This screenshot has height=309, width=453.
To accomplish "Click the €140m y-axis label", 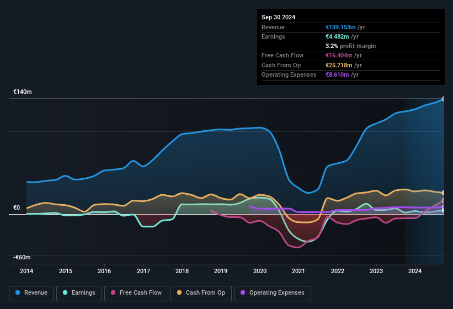I will coord(23,92).
